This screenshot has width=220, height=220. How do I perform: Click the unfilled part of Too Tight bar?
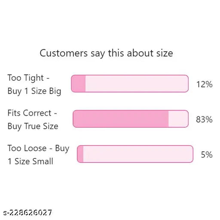(x=137, y=83)
